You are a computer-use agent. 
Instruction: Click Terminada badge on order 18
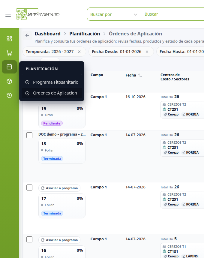52,159
